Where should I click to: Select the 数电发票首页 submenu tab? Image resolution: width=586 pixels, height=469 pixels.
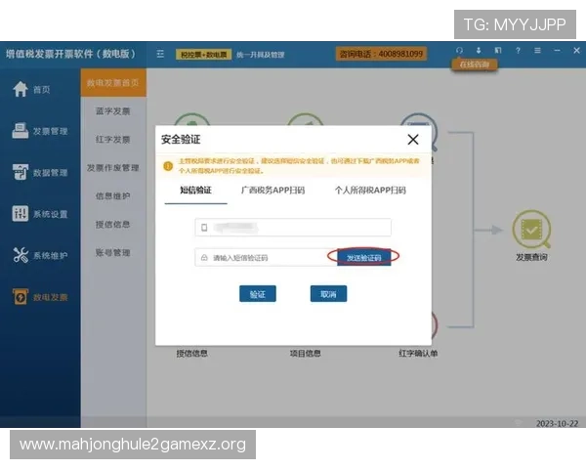click(113, 83)
